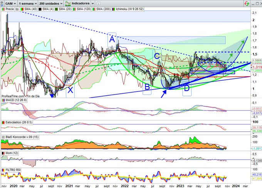Click the MACD value label -0,0172
The height and width of the screenshot is (188, 262).
pos(257,113)
